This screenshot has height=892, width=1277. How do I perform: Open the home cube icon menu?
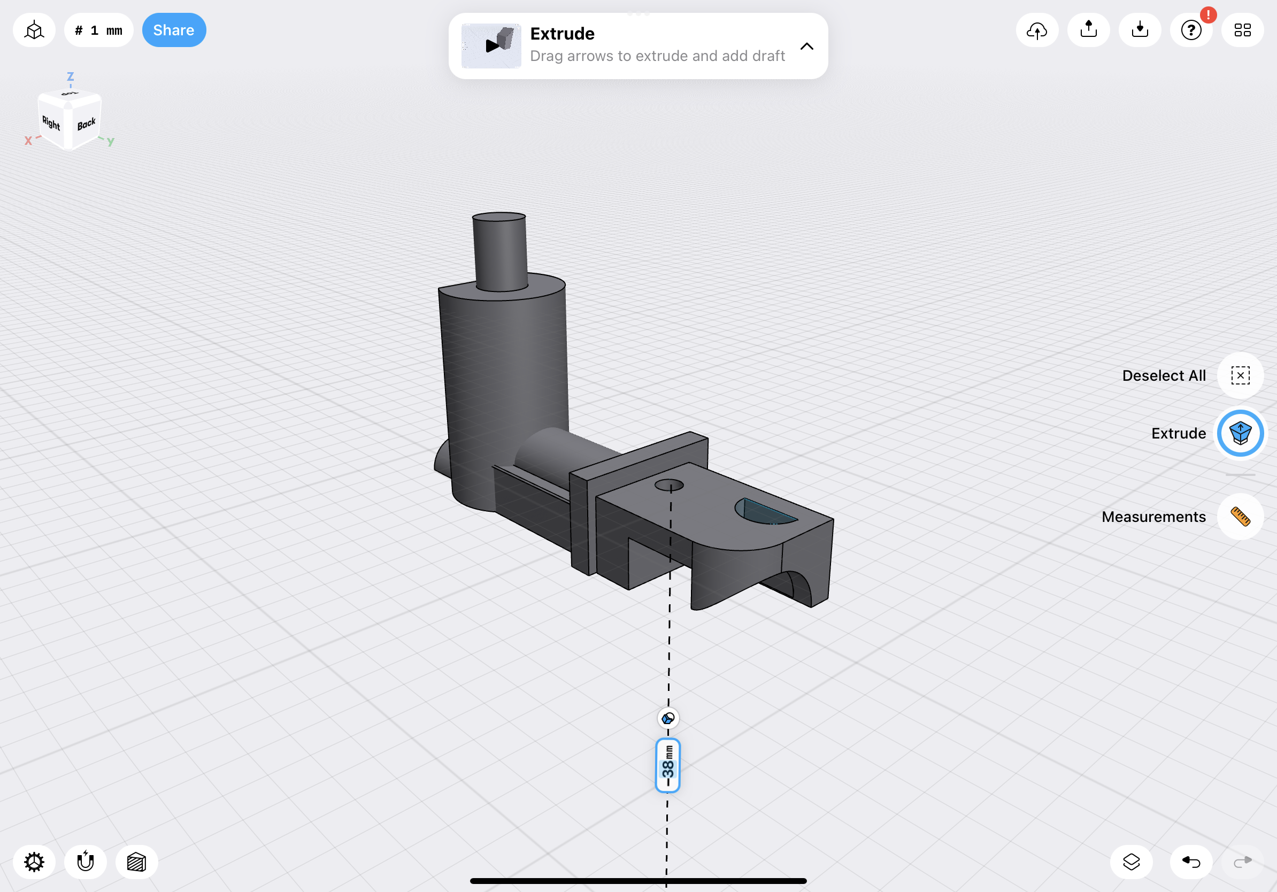(34, 30)
